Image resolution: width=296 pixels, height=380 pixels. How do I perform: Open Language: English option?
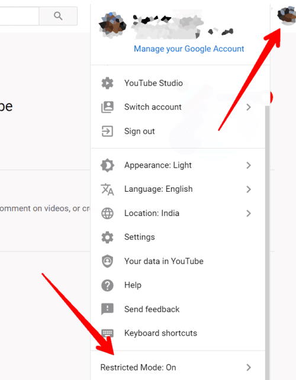[x=178, y=189]
